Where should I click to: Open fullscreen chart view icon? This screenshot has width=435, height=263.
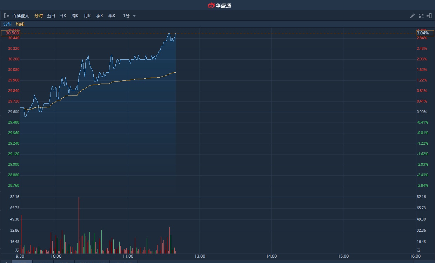click(x=421, y=16)
